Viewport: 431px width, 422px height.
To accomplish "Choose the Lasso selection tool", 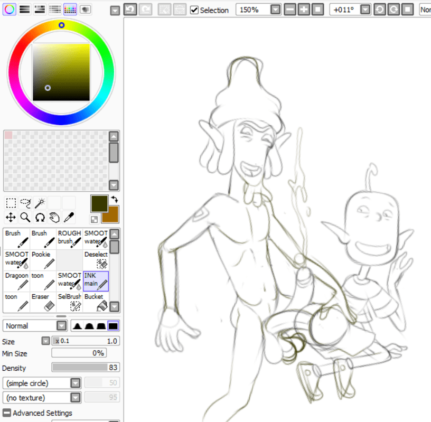I will coord(25,203).
